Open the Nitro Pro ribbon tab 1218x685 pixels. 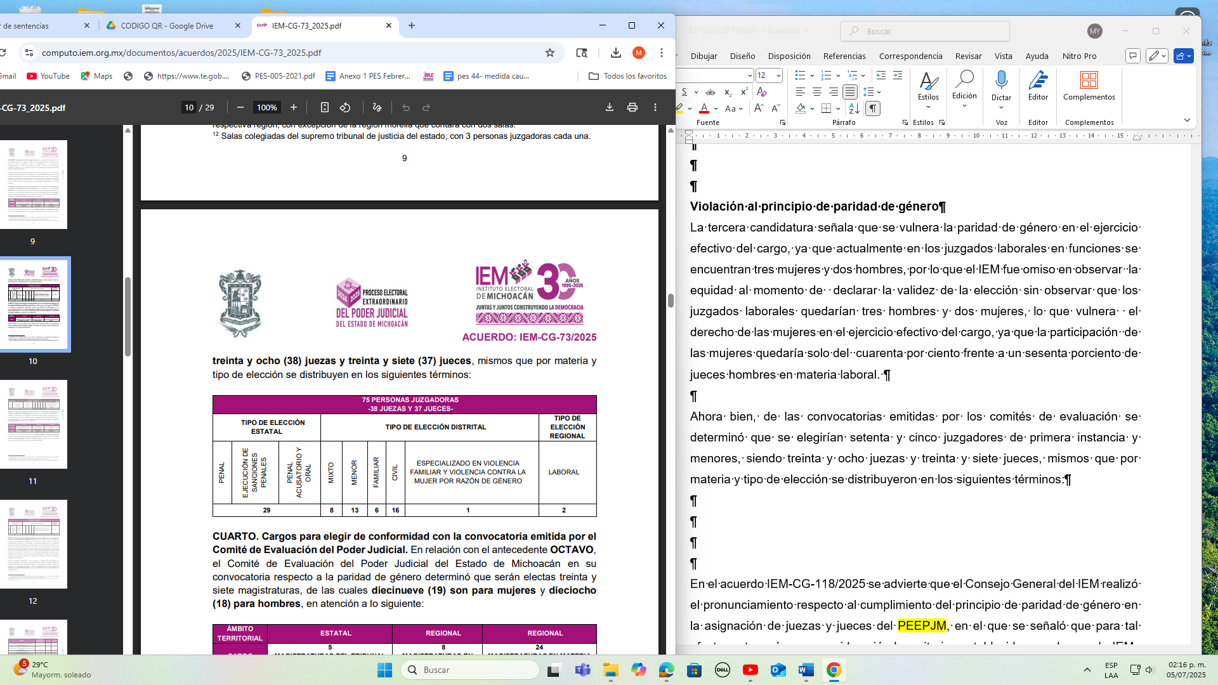[1079, 56]
